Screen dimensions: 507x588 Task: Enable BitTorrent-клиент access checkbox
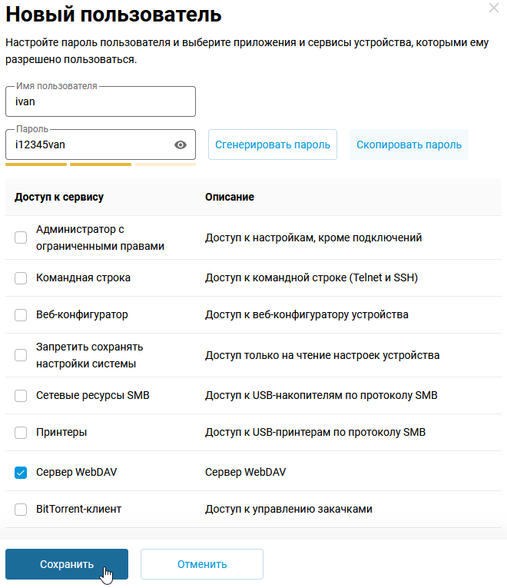coord(21,509)
